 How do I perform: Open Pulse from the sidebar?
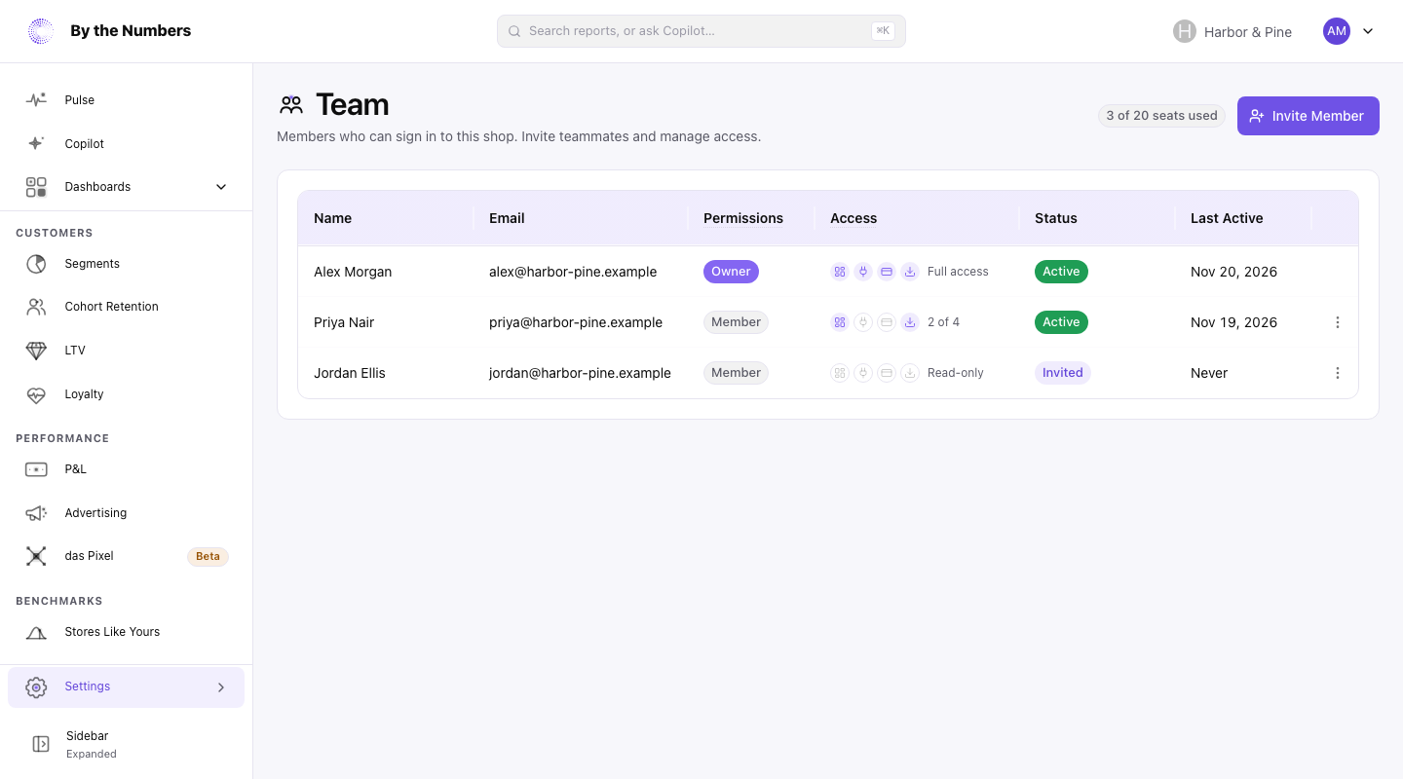(x=126, y=99)
